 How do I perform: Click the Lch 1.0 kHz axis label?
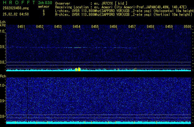pyautogui.click(x=2, y=31)
